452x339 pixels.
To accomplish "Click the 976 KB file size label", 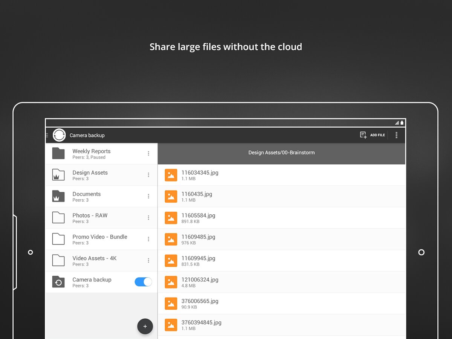I will tap(189, 243).
